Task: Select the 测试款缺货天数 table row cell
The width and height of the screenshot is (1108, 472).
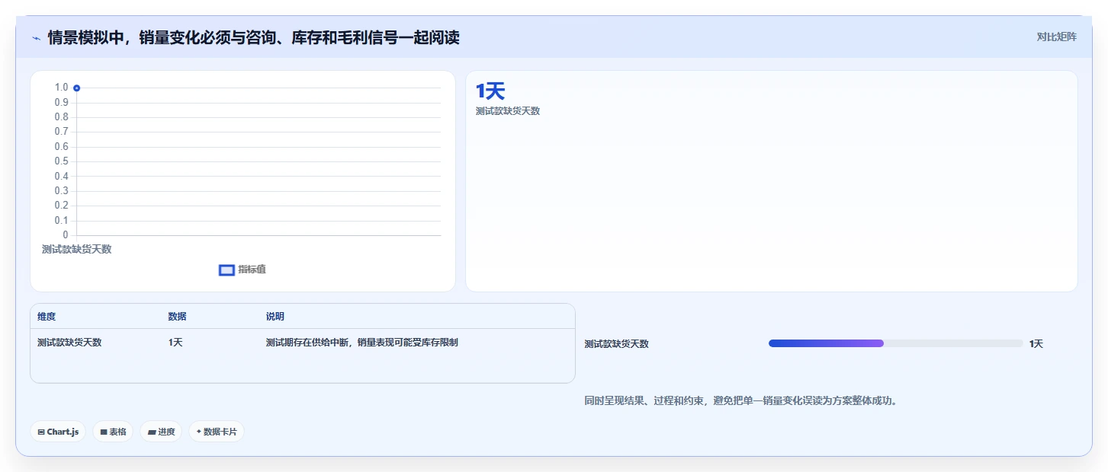Action: pos(69,343)
